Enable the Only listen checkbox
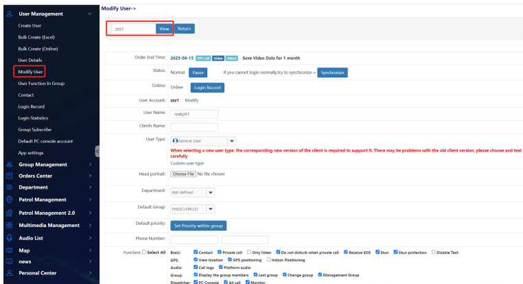The height and width of the screenshot is (284, 523). 249,252
